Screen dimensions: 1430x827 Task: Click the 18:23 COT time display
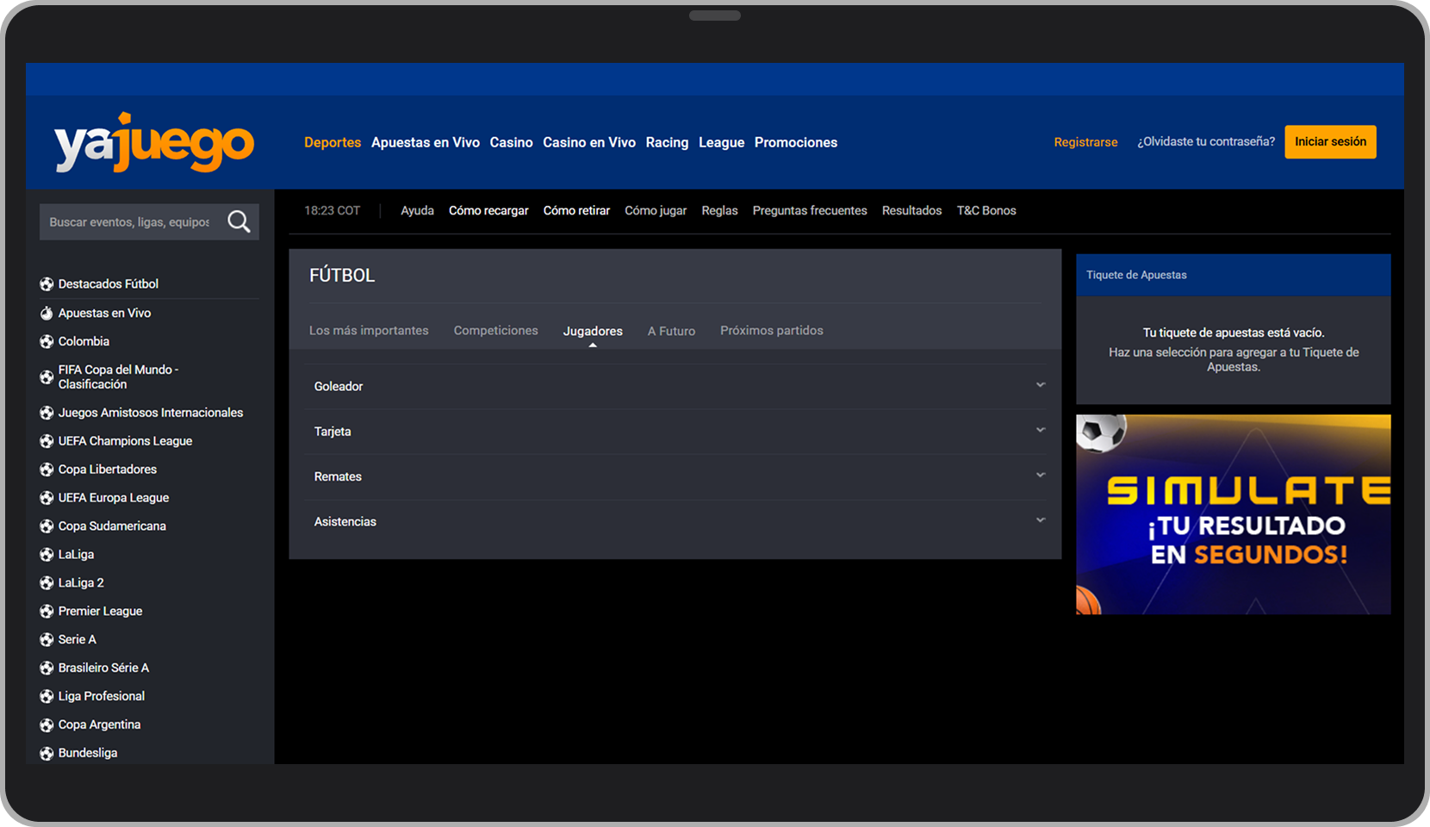333,211
